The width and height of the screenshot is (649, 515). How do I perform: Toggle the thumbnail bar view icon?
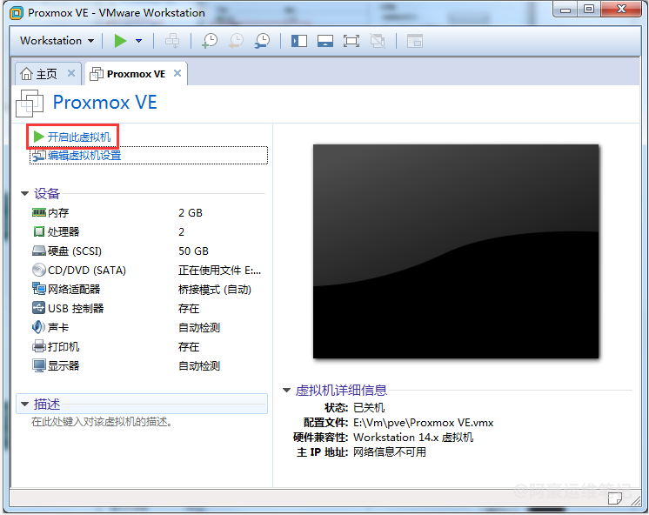pos(325,41)
